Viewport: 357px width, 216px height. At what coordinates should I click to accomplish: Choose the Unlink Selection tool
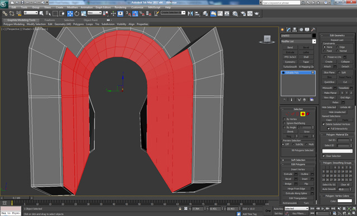click(12, 13)
